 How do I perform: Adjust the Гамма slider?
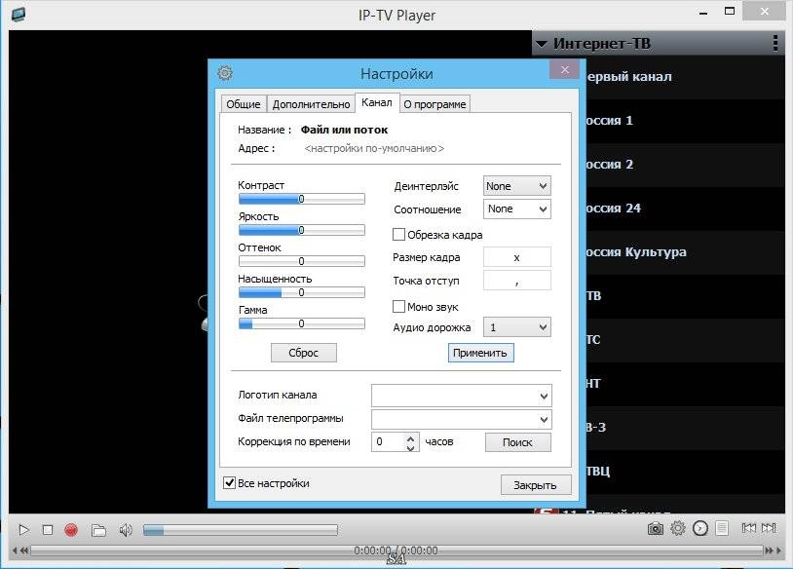coord(301,323)
